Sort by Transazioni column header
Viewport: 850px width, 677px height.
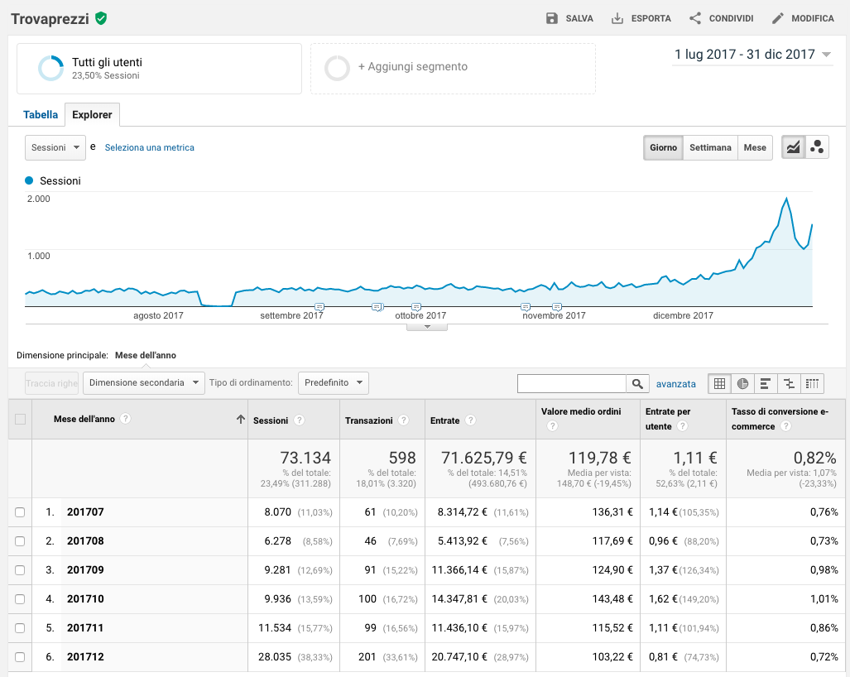point(368,420)
